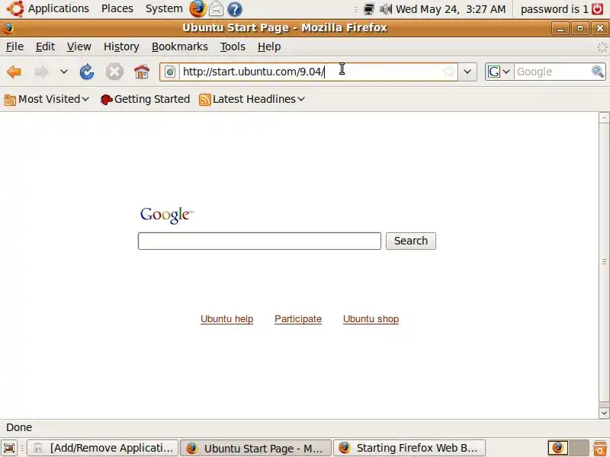Open the Bookmarks menu
This screenshot has height=457, width=610.
tap(180, 46)
